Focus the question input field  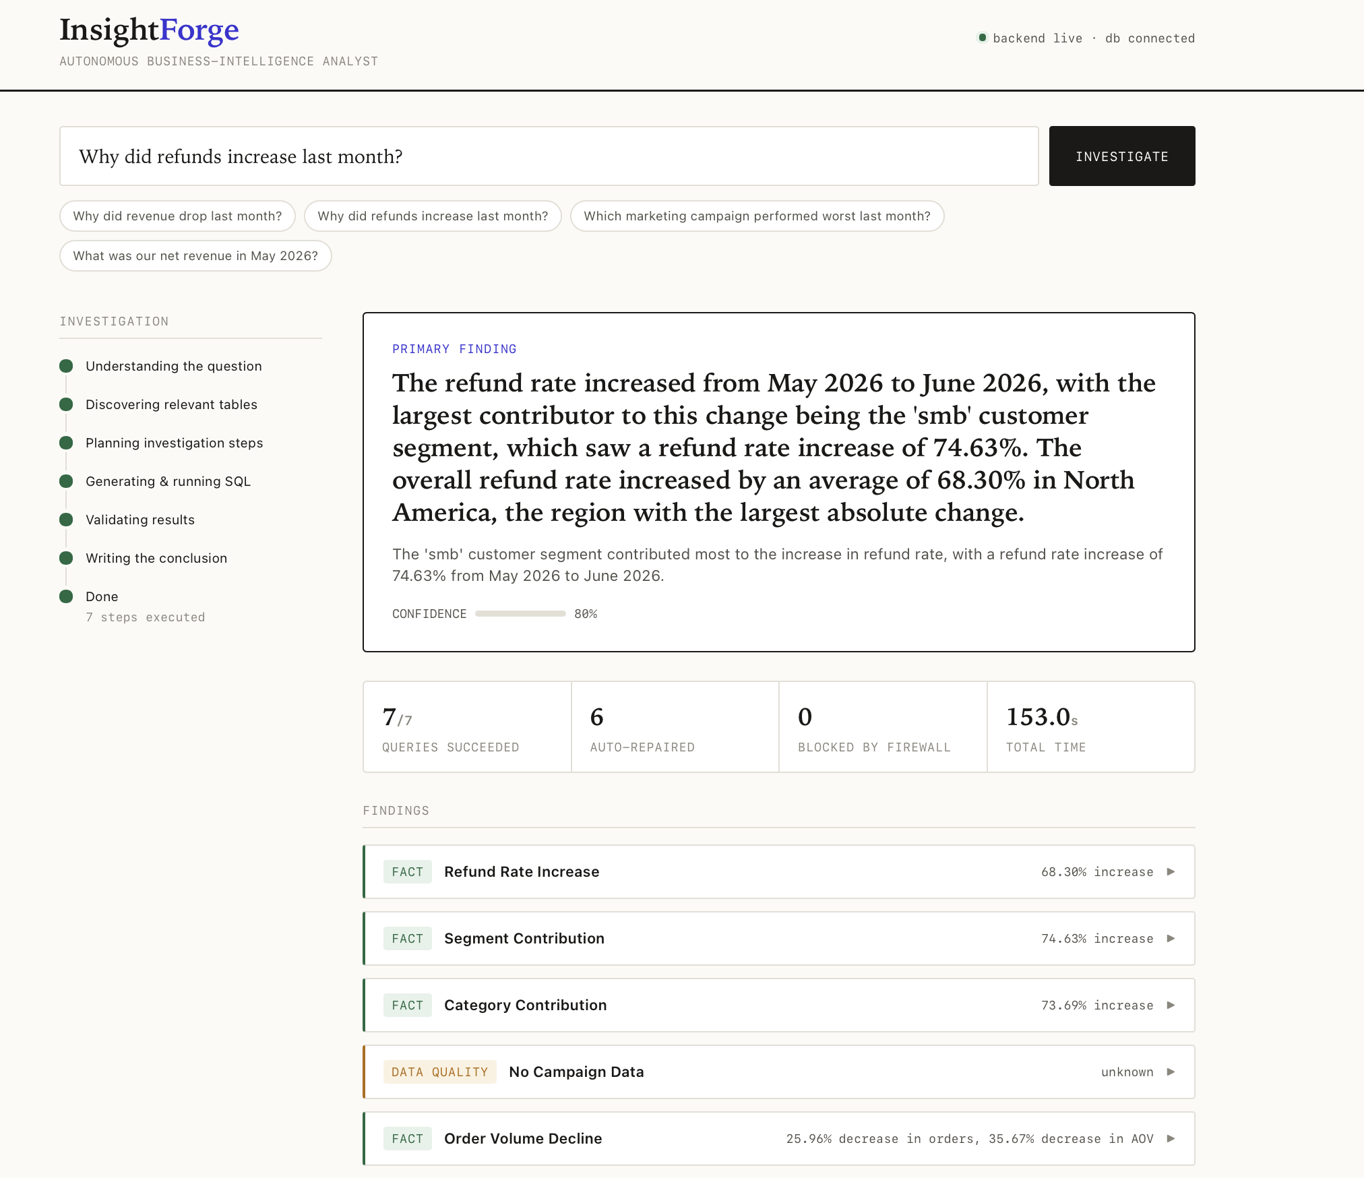point(549,156)
